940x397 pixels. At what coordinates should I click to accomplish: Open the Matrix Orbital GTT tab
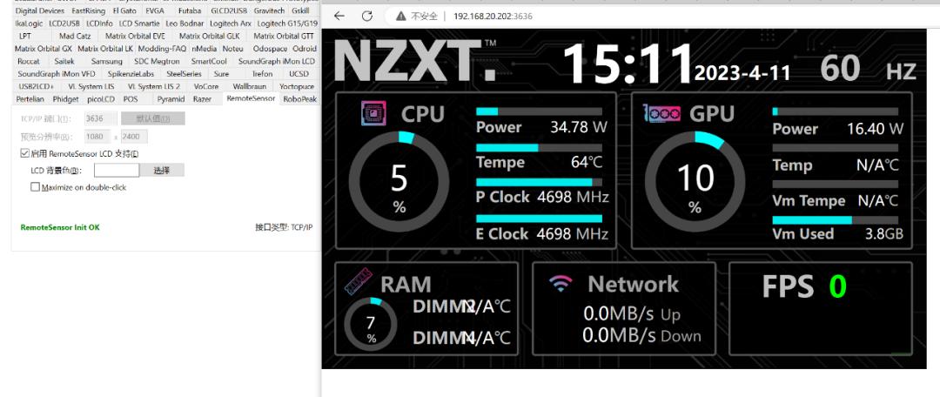[x=284, y=36]
